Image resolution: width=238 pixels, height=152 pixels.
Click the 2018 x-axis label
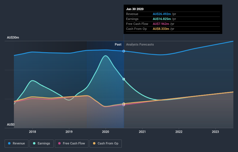pos(32,132)
